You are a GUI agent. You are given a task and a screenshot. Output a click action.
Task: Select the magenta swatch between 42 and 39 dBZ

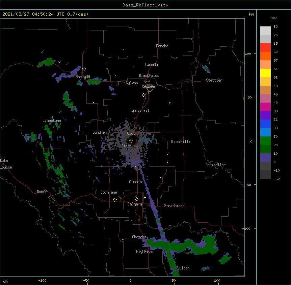pyautogui.click(x=265, y=107)
